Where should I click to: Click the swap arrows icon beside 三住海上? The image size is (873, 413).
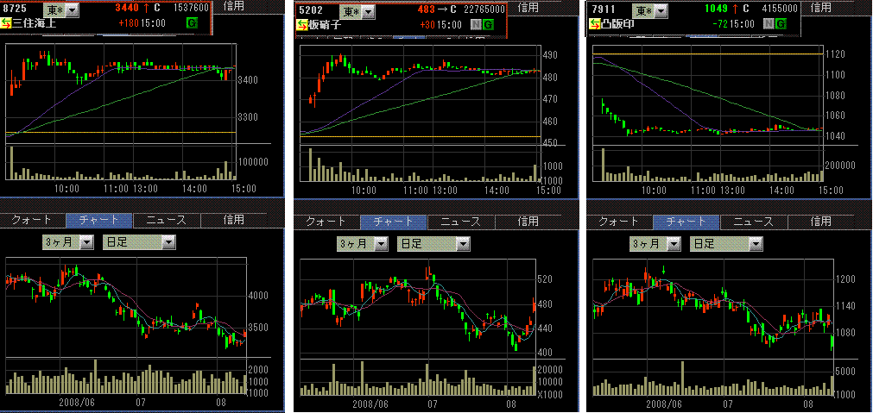[7, 23]
